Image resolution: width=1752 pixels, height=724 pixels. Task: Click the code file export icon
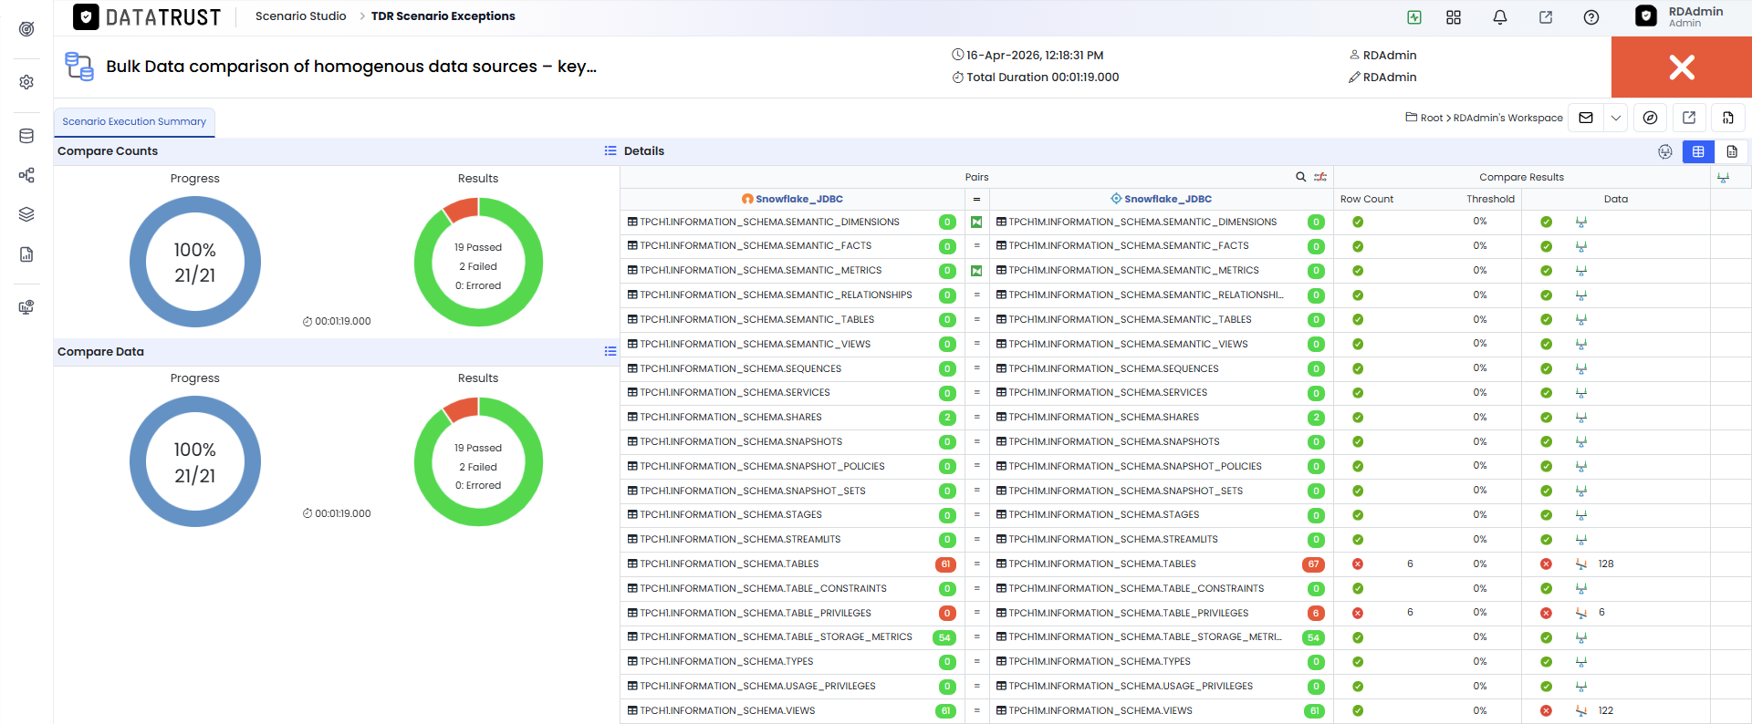click(1727, 118)
